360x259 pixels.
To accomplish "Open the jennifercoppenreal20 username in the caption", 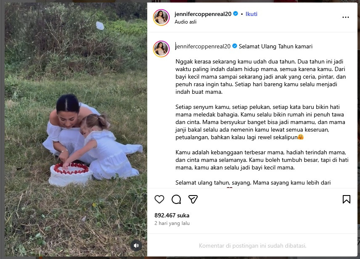I will (203, 46).
